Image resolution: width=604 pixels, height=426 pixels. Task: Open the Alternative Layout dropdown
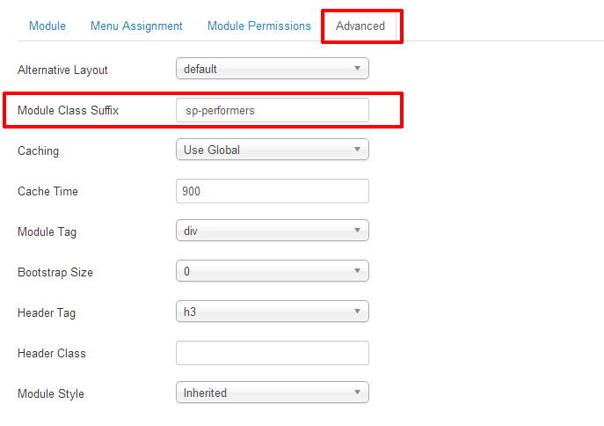click(273, 69)
